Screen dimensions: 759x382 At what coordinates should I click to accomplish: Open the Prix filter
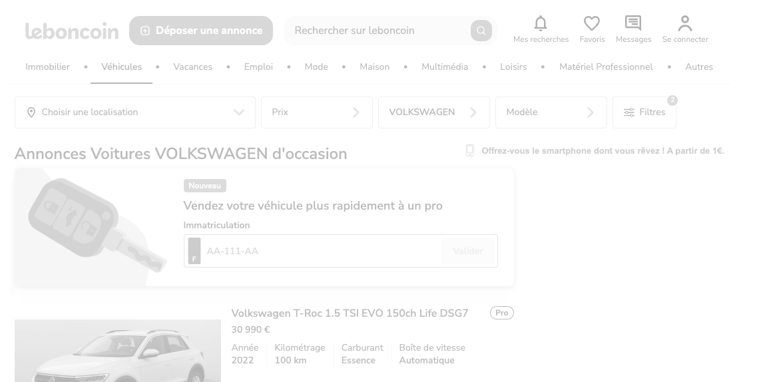click(x=317, y=112)
